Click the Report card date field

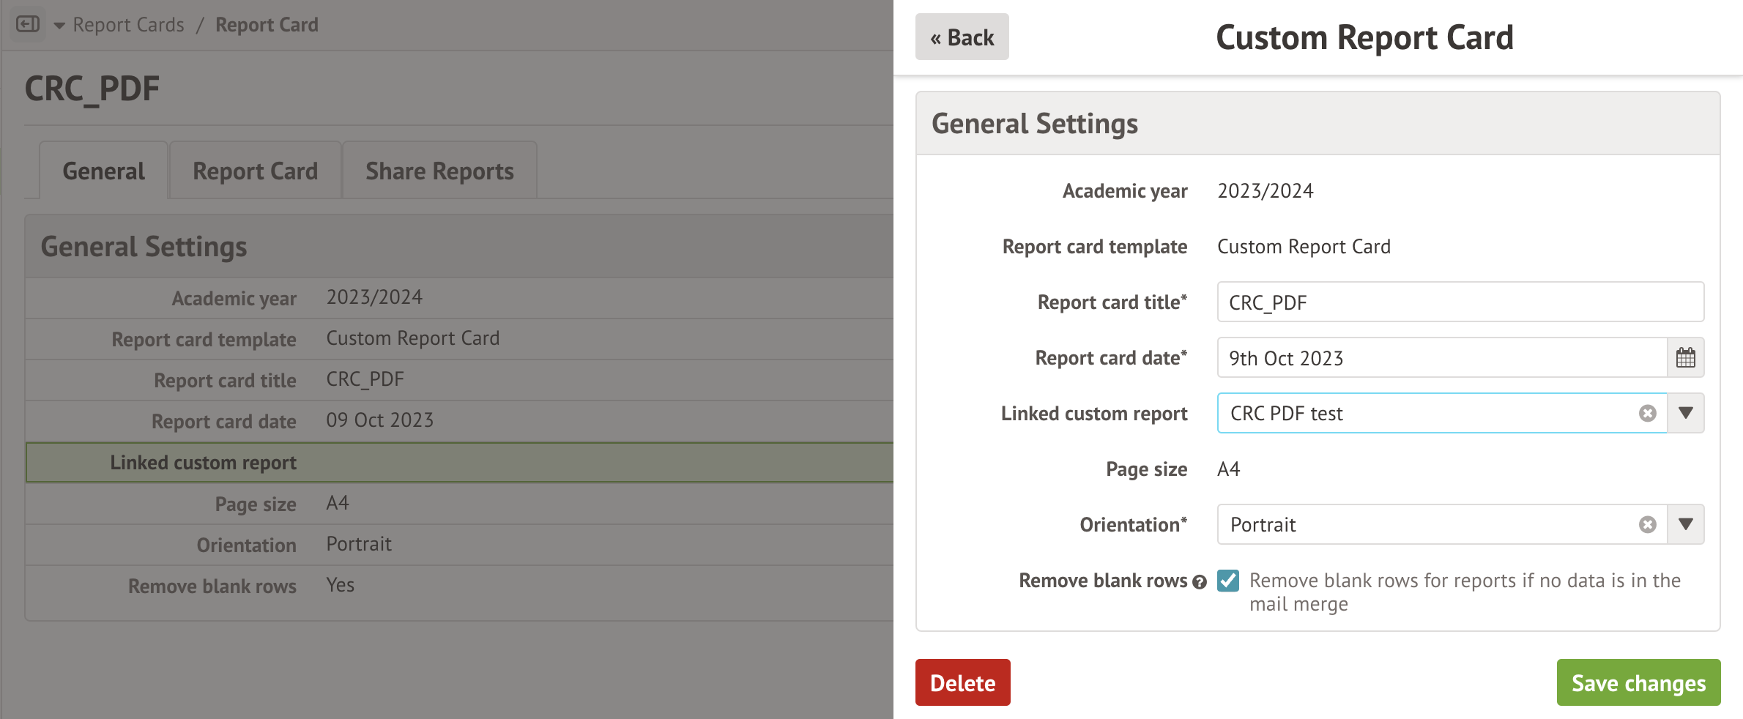(1441, 358)
